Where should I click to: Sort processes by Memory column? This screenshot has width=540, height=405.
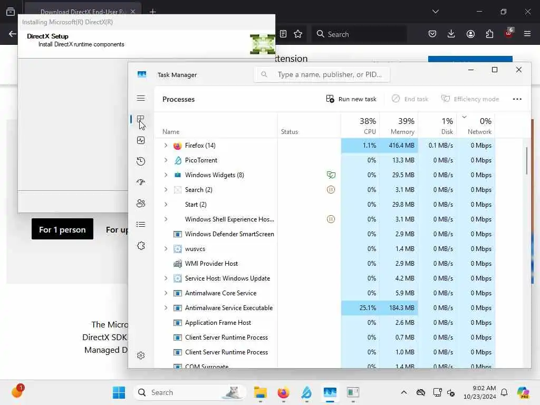[399, 126]
